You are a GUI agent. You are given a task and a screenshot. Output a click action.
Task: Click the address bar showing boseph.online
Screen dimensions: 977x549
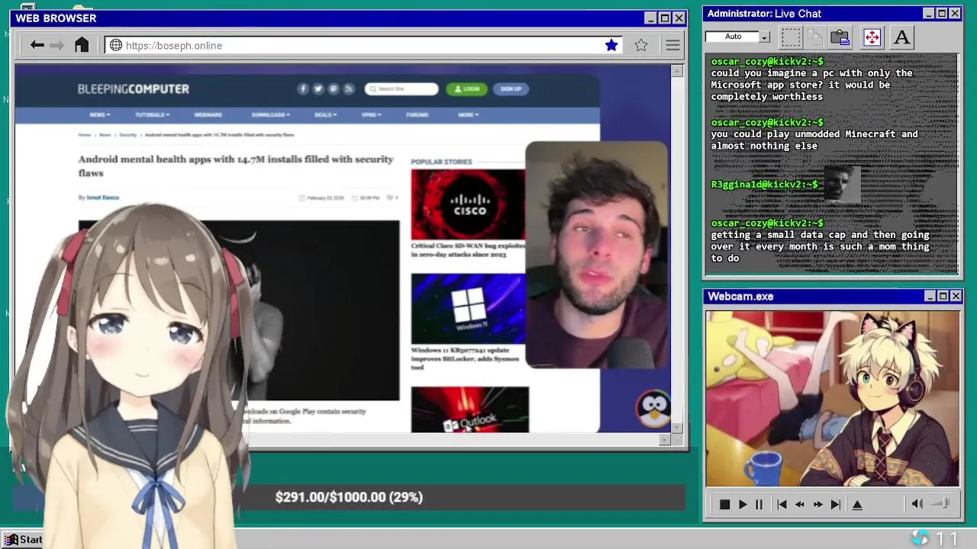coord(363,45)
